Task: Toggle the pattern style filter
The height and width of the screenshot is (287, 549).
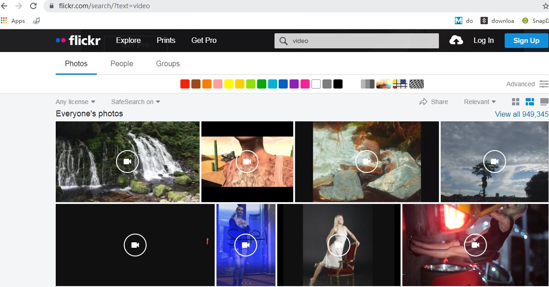Action: 417,84
